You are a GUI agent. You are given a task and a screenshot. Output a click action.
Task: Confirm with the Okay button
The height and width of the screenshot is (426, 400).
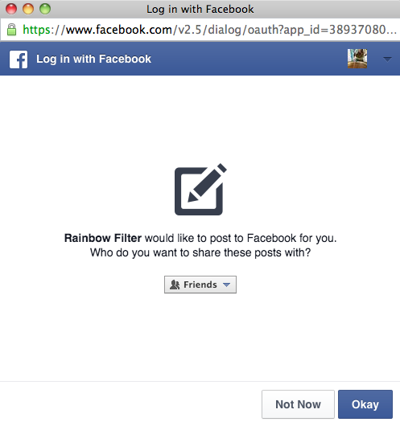coord(365,404)
